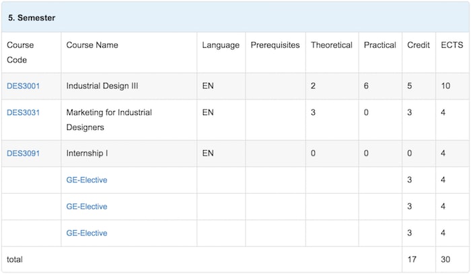Click the Theoretical column header
This screenshot has height=274, width=471.
[x=332, y=45]
